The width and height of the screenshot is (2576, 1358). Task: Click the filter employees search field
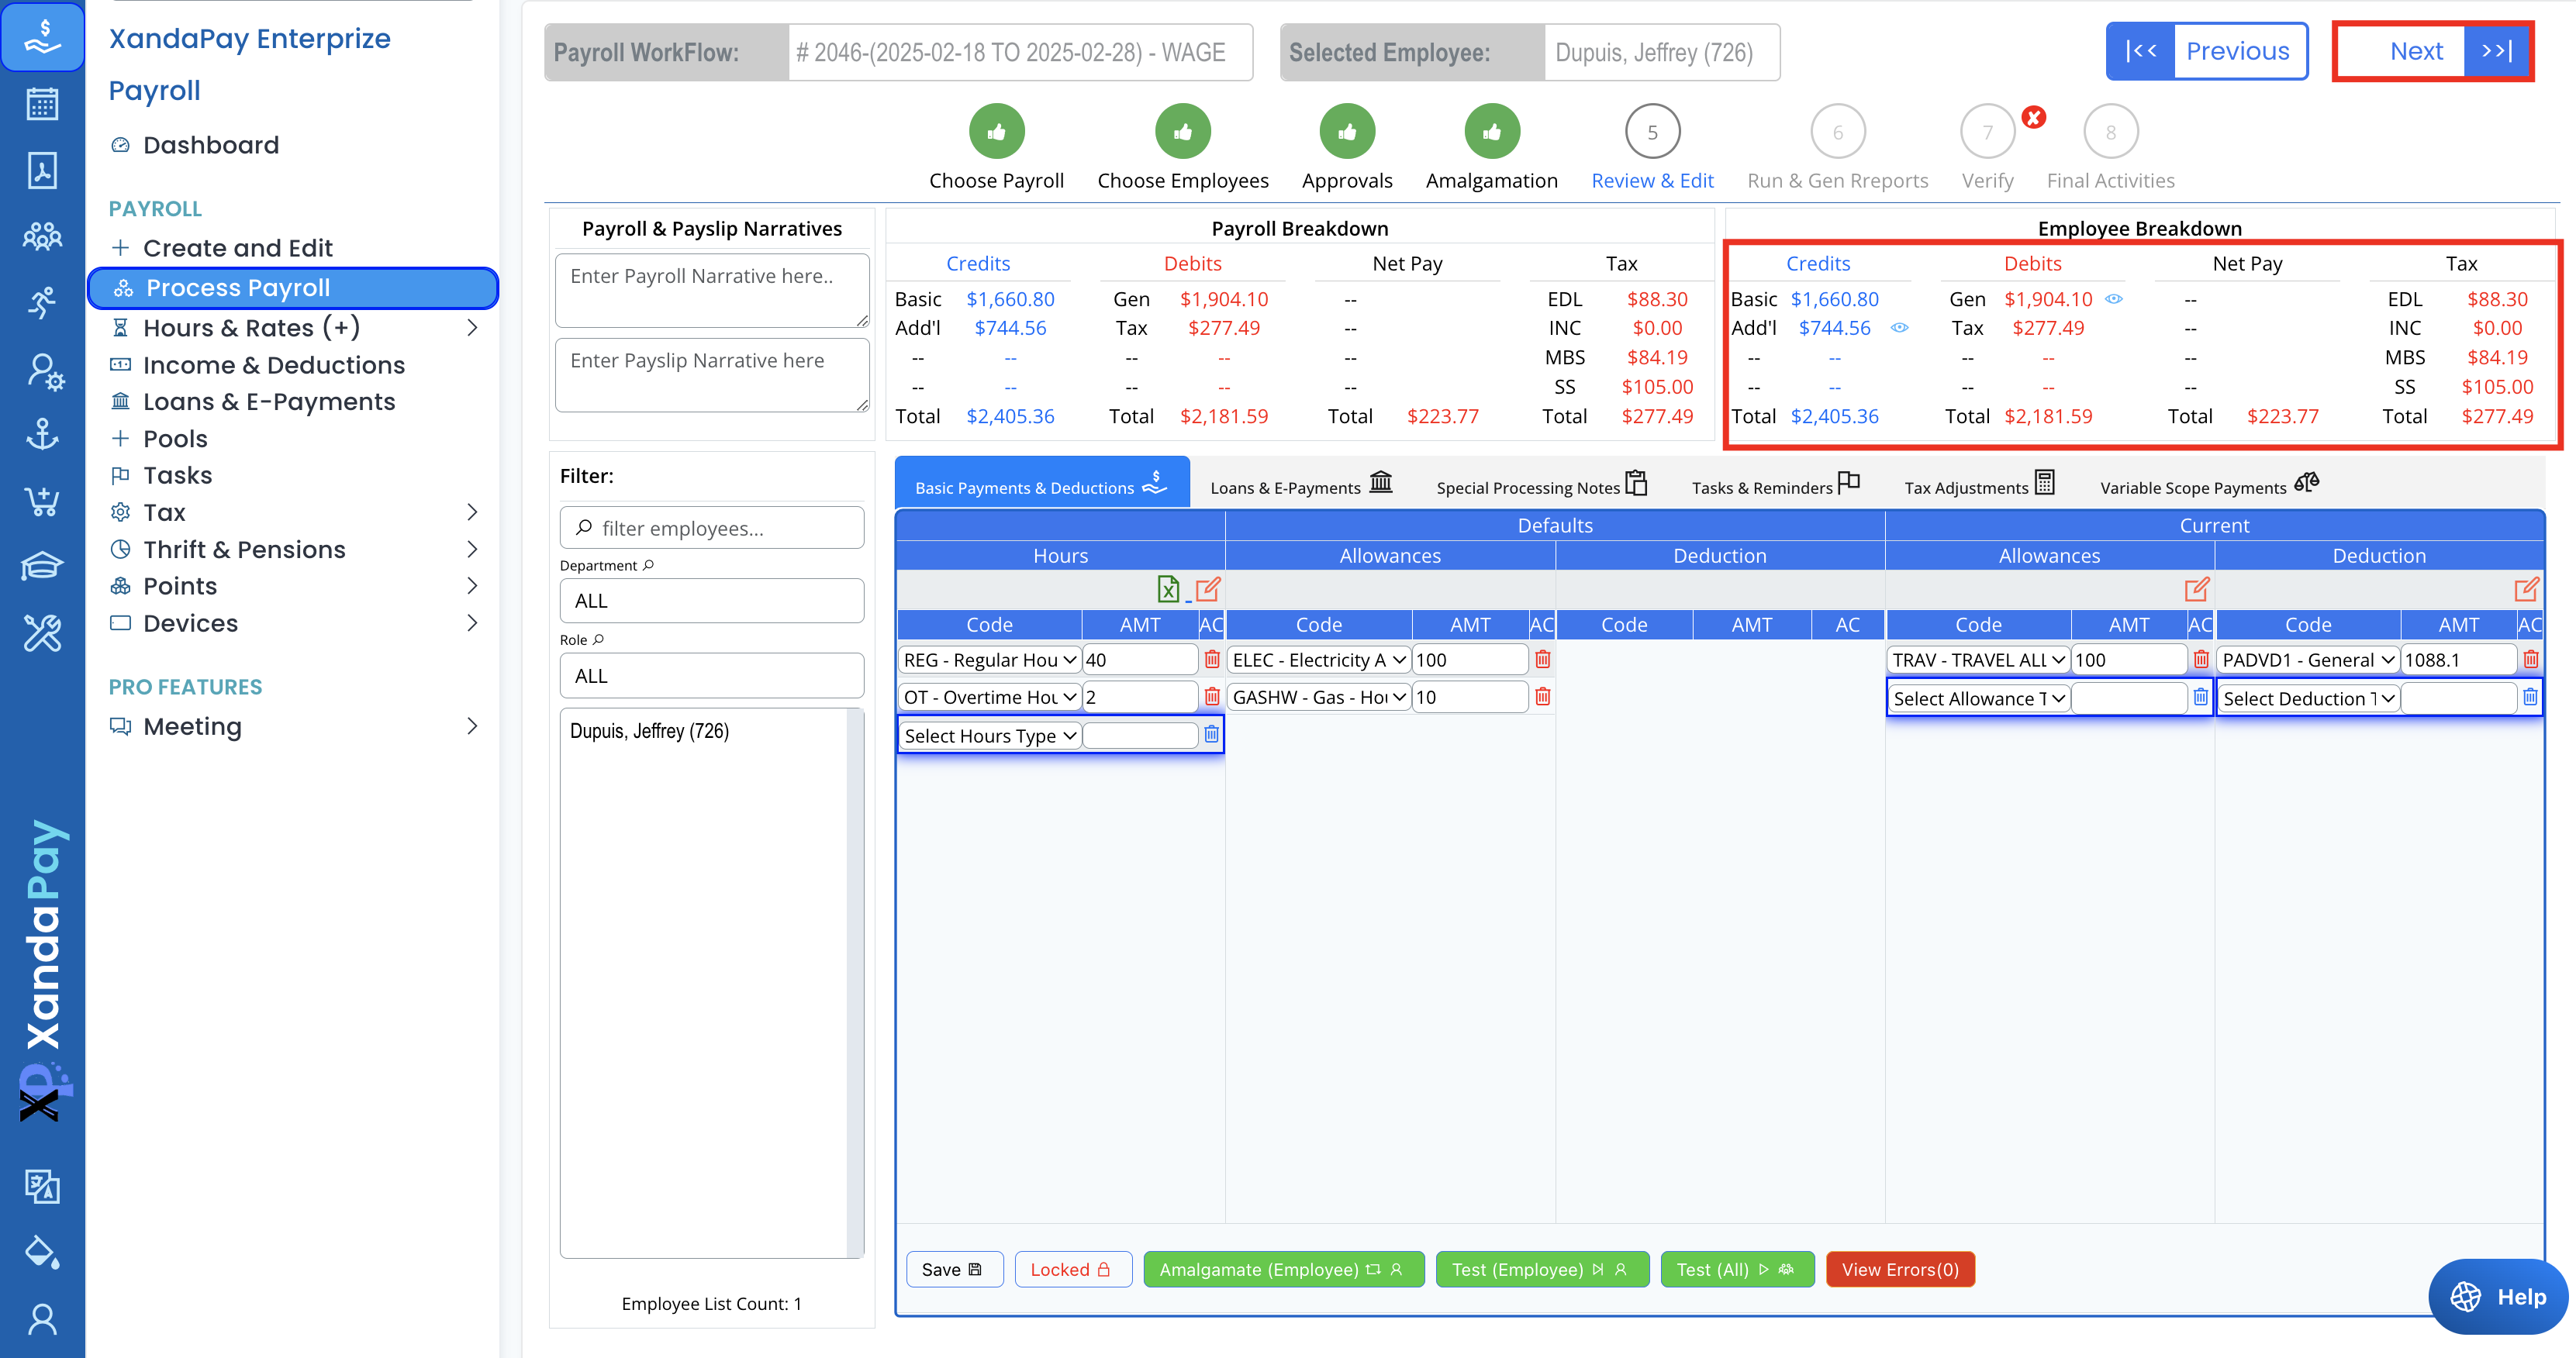tap(712, 528)
